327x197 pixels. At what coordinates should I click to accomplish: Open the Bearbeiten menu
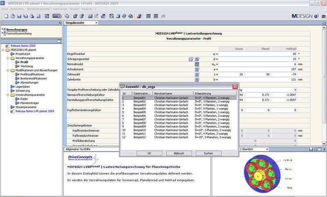click(x=18, y=9)
